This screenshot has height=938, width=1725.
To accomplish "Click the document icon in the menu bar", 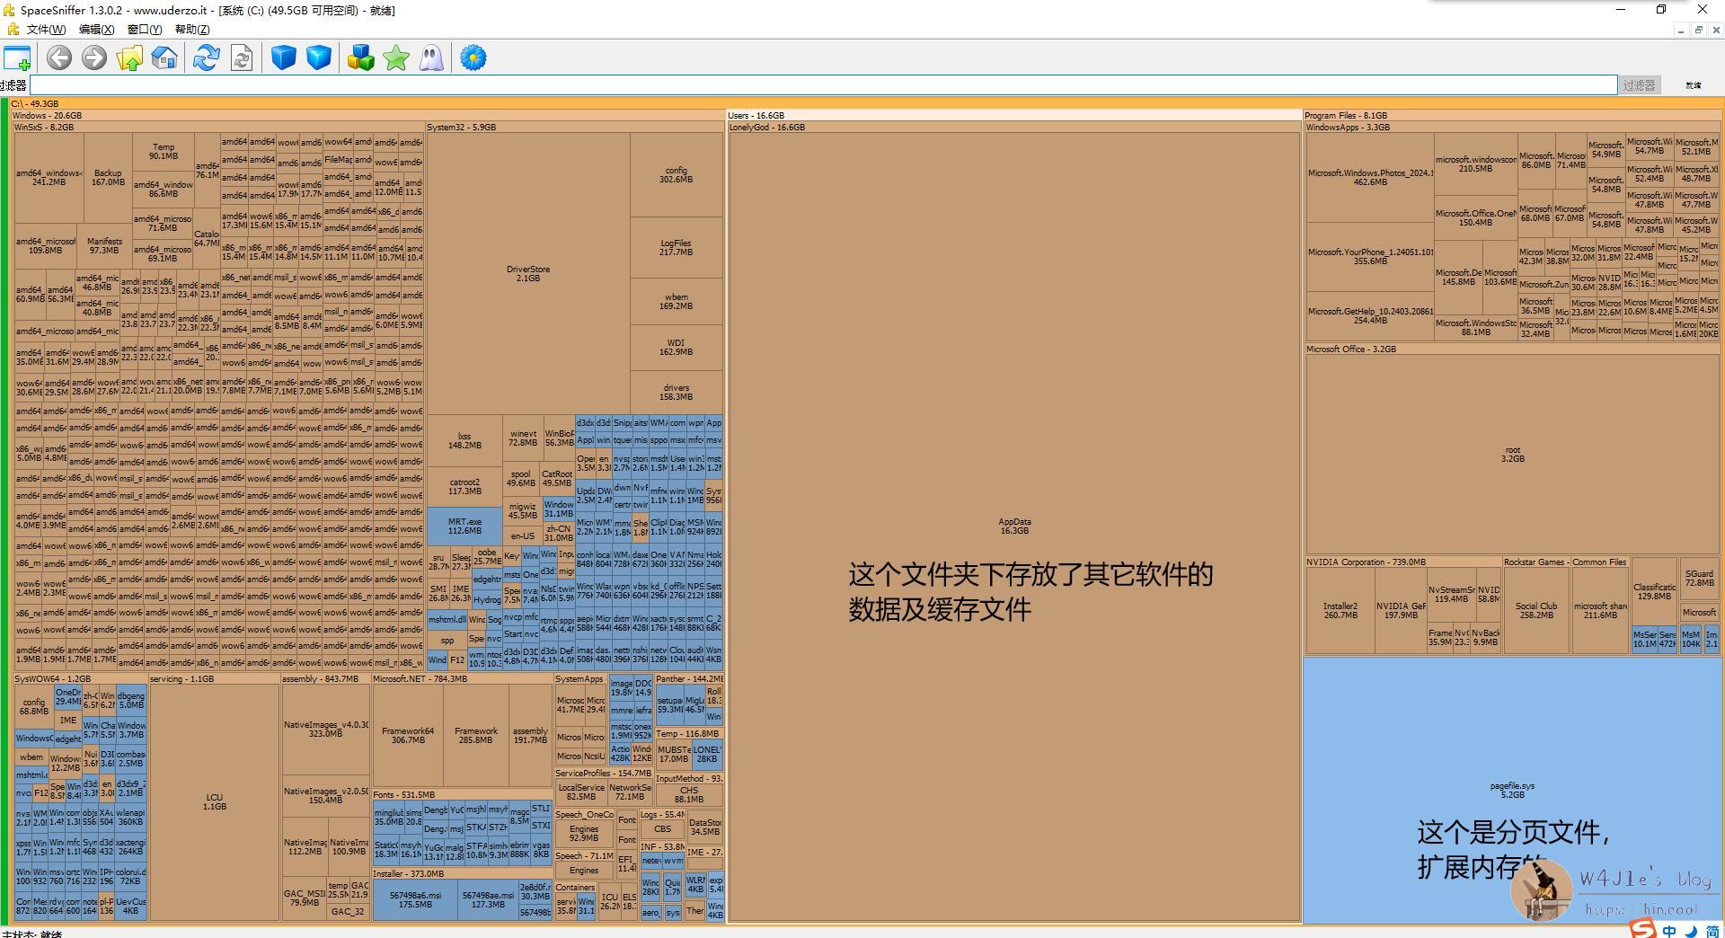I will (x=13, y=30).
